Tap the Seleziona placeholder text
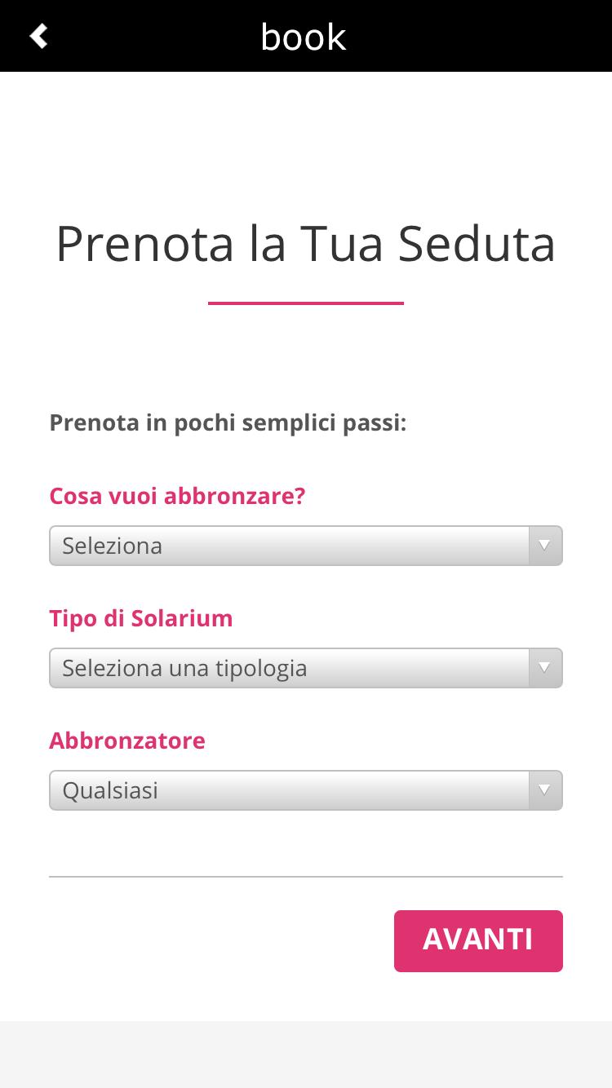Viewport: 612px width, 1088px height. coord(113,546)
